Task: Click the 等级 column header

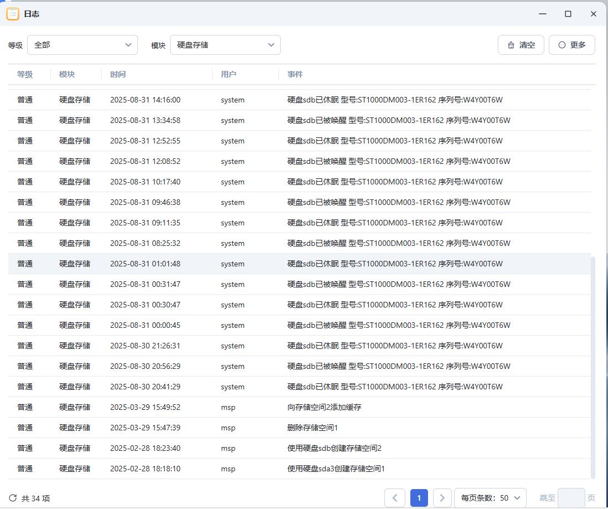Action: (25, 74)
